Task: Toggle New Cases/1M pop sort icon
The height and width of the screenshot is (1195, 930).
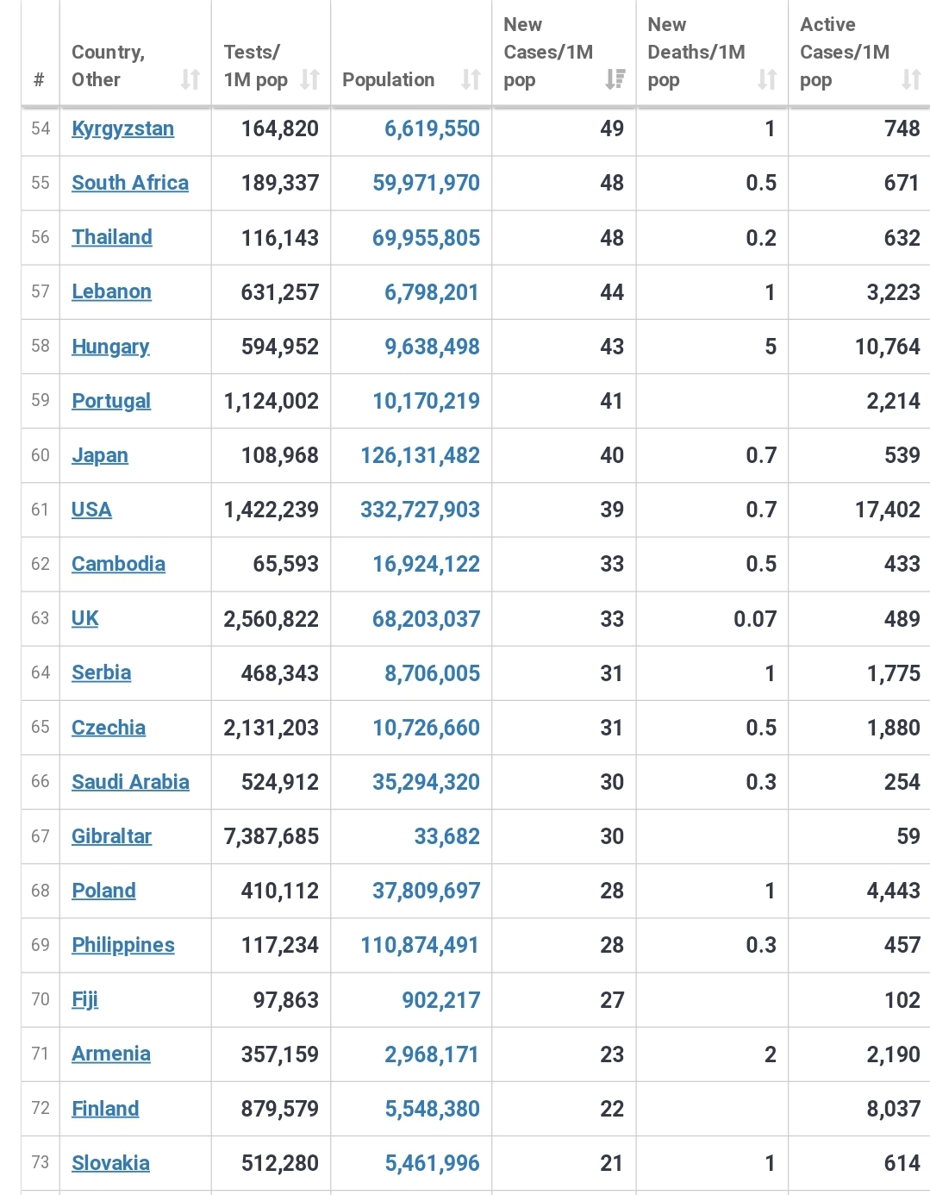Action: point(615,79)
